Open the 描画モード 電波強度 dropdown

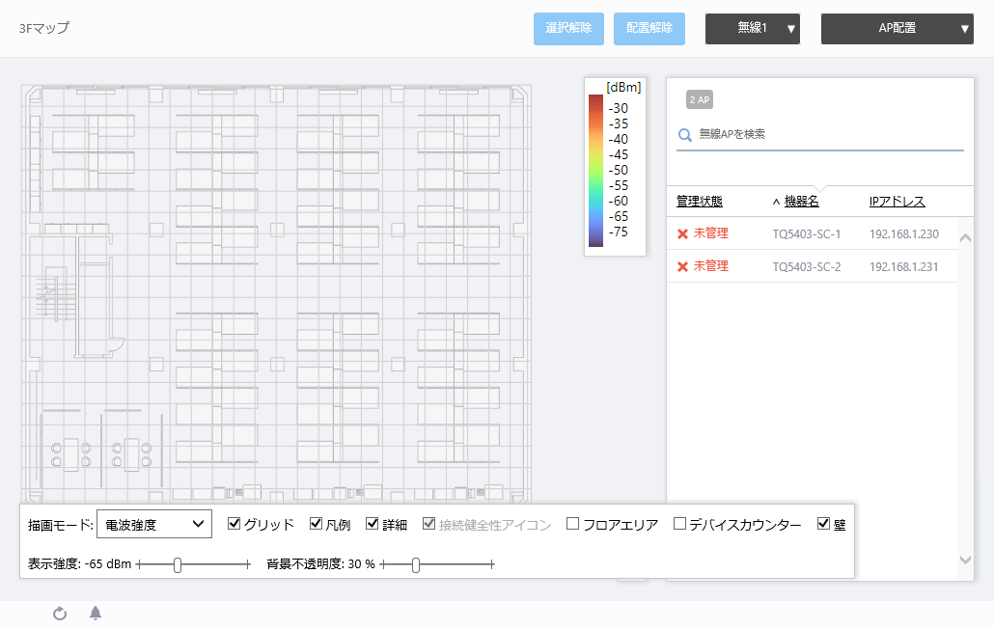[154, 525]
